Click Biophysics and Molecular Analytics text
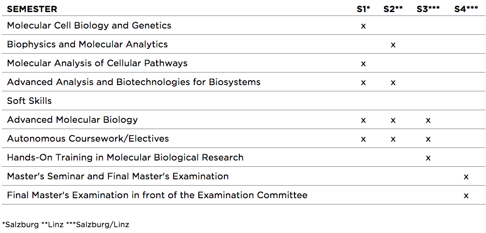 (x=88, y=44)
